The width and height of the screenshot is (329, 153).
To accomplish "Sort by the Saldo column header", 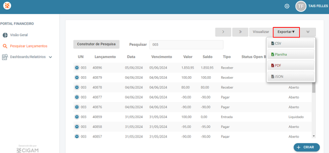I will pyautogui.click(x=208, y=57).
